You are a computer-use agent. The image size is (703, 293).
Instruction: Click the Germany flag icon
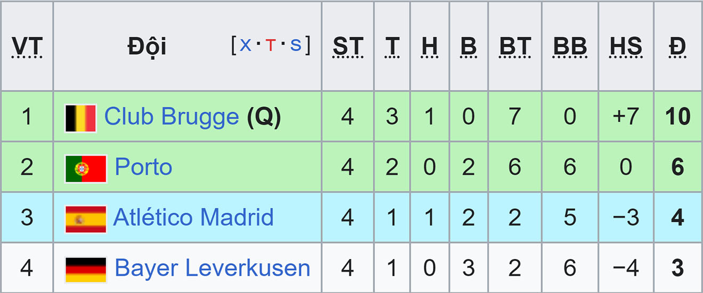86,269
